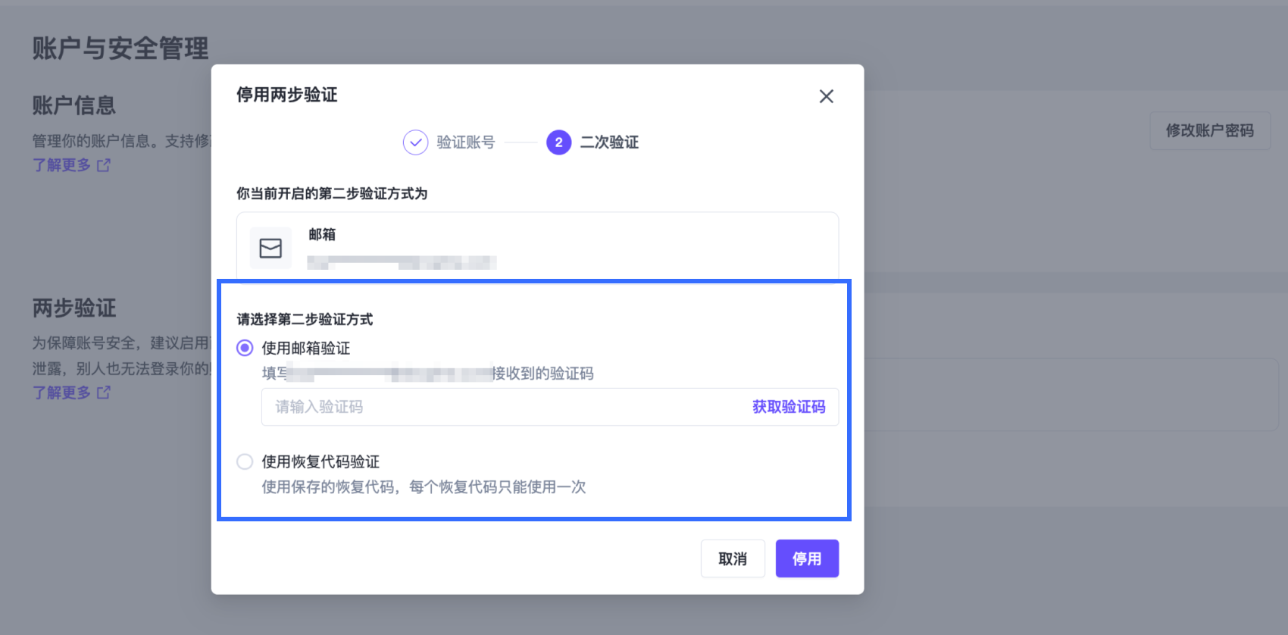Close the 停用两步验证 dialog
Image resolution: width=1288 pixels, height=635 pixels.
826,96
